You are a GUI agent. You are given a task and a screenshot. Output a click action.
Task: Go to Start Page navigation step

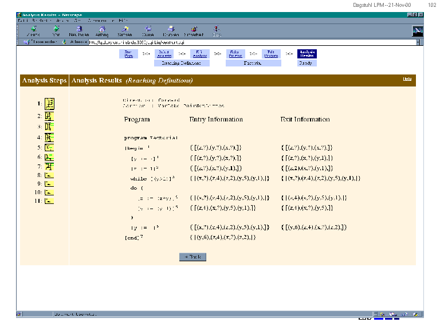[x=128, y=54]
